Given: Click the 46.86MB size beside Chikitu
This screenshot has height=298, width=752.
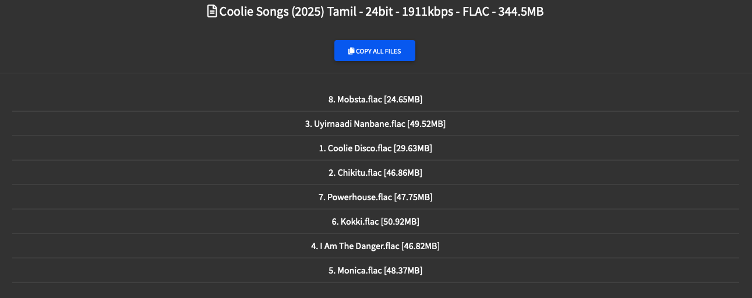Looking at the screenshot, I should 403,173.
